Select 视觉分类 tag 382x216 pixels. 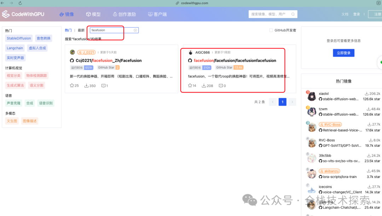pos(14,76)
